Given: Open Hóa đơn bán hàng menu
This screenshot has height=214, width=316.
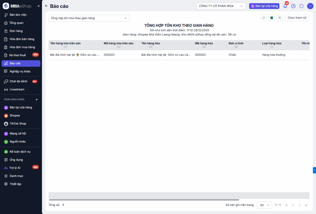Looking at the screenshot, I should [21, 39].
